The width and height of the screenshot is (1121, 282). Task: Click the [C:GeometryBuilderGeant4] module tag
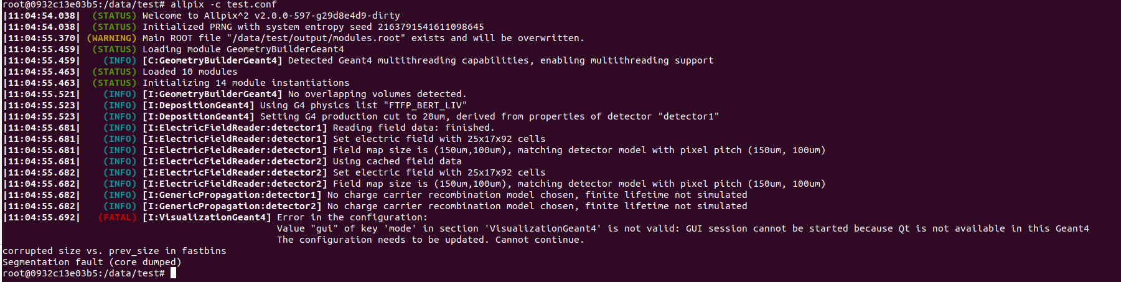[x=212, y=60]
